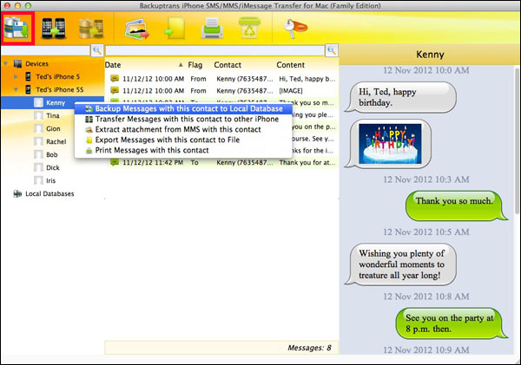Click Rachel's contact avatar icon

point(38,141)
